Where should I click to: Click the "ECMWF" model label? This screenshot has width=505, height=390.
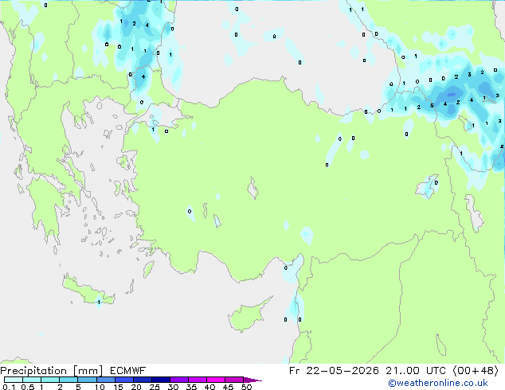pos(128,371)
